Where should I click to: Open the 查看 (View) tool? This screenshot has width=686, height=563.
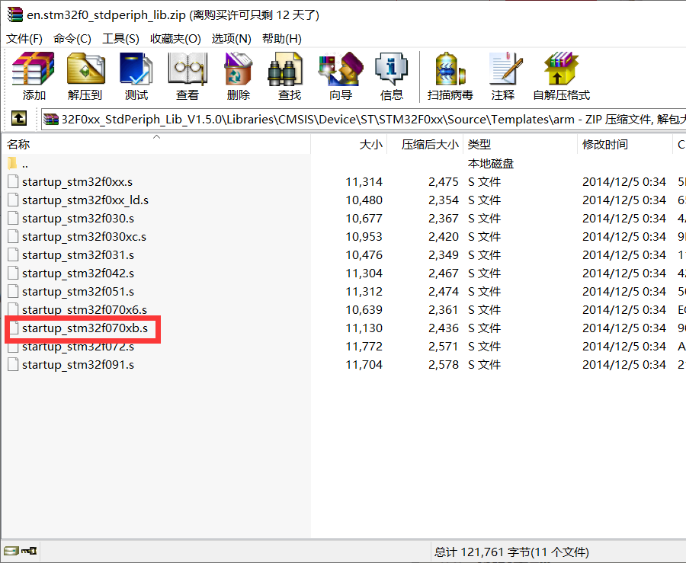pyautogui.click(x=187, y=75)
